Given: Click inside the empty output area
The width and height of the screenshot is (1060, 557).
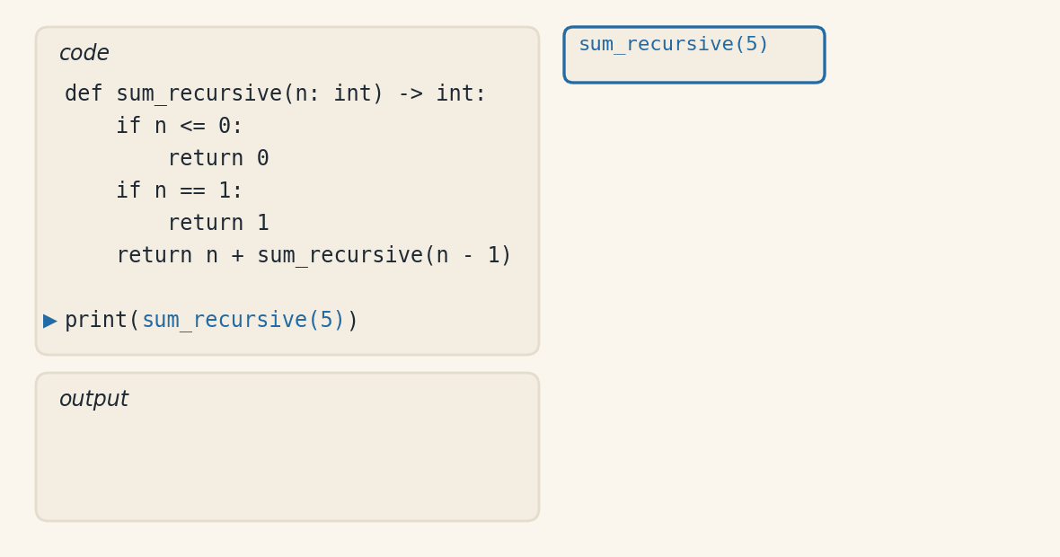Looking at the screenshot, I should 287,466.
